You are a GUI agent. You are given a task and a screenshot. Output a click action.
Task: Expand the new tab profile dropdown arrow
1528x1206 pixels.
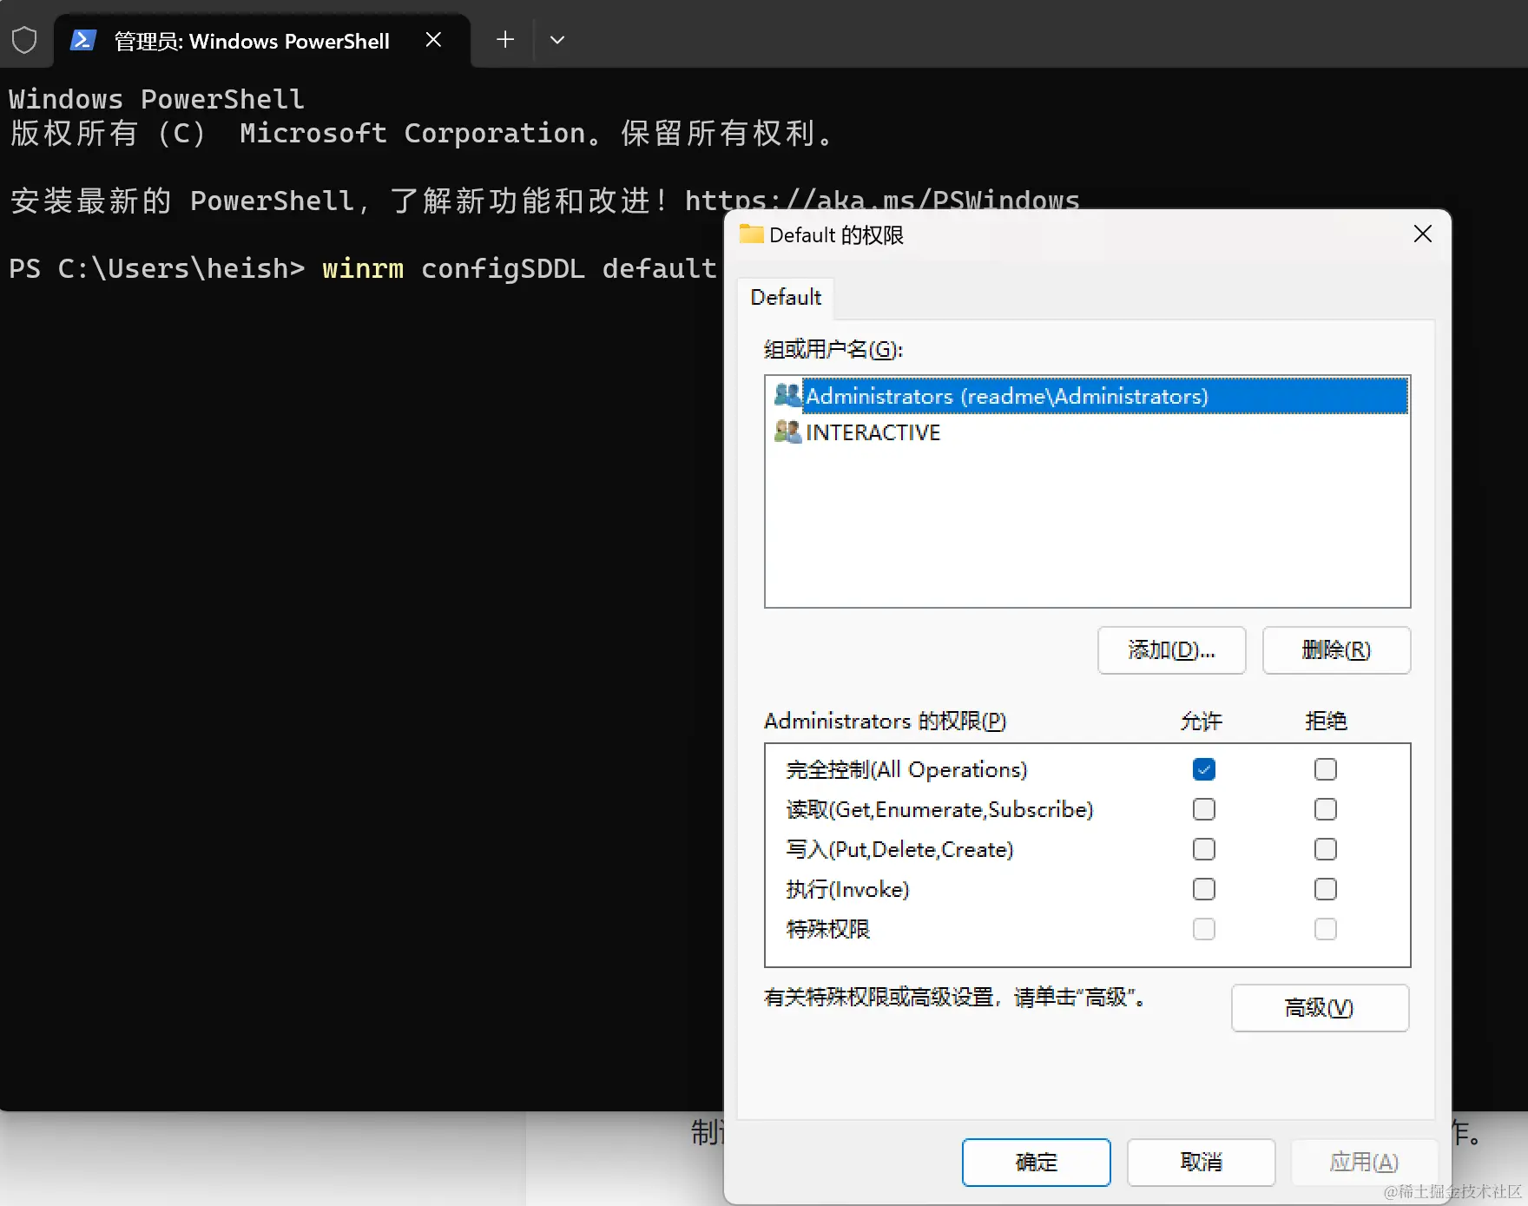[557, 40]
